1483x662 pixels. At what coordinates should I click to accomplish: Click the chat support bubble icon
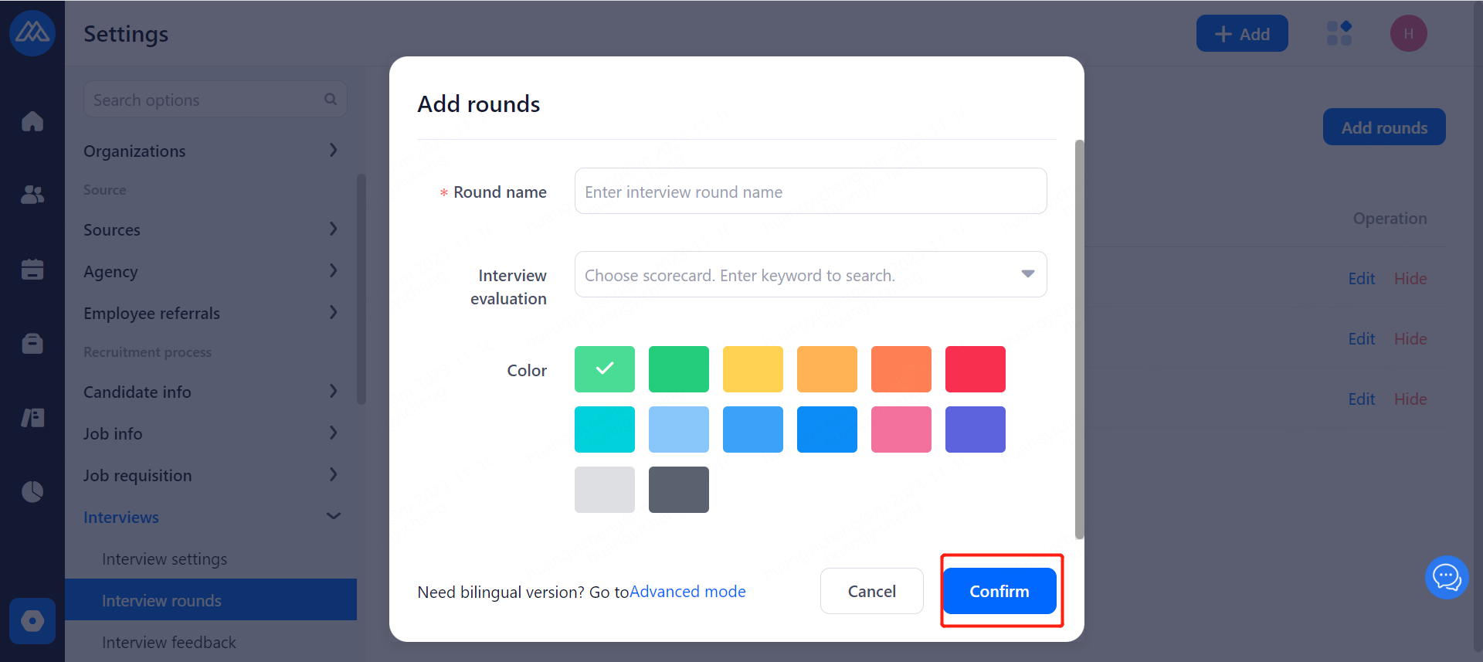pyautogui.click(x=1446, y=577)
